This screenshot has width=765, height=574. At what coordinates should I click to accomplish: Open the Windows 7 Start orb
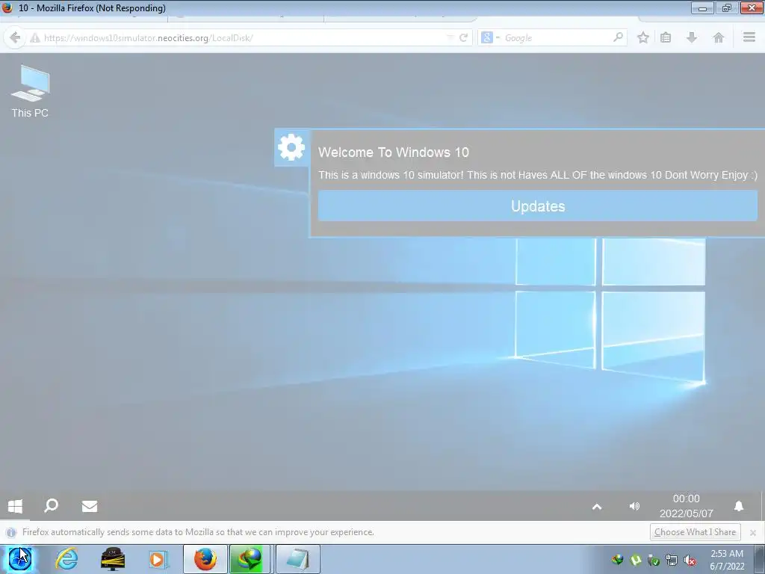pyautogui.click(x=20, y=559)
